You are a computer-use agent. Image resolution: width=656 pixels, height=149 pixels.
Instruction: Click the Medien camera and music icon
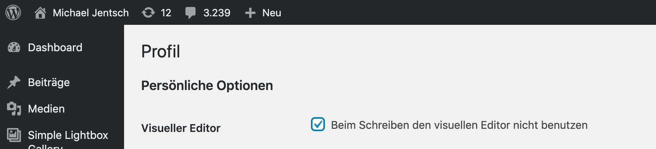pyautogui.click(x=14, y=109)
